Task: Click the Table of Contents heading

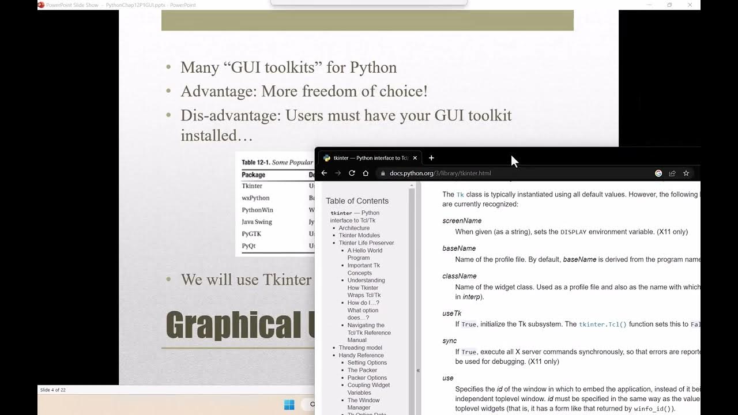Action: (x=357, y=201)
